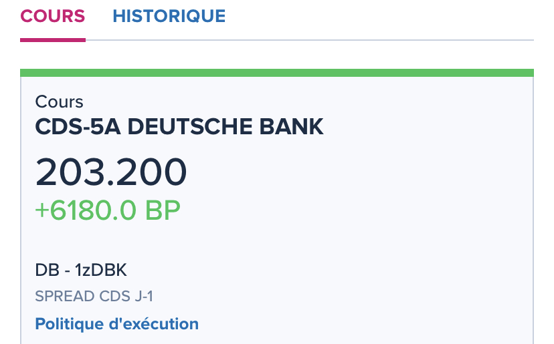
Task: Click the small Cours label in card
Action: (x=59, y=102)
